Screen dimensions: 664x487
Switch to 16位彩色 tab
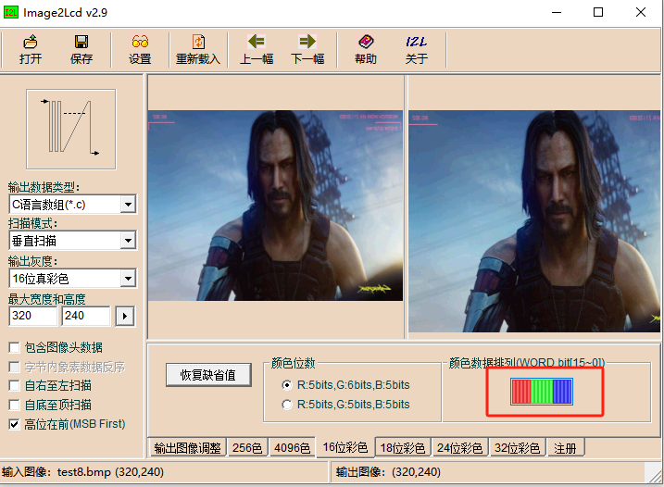click(345, 447)
